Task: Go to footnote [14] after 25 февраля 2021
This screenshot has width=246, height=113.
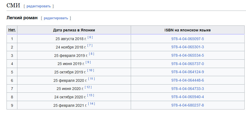Action: (92, 104)
